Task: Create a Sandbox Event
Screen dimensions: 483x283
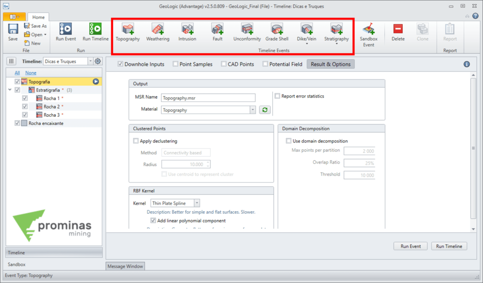Action: 368,35
